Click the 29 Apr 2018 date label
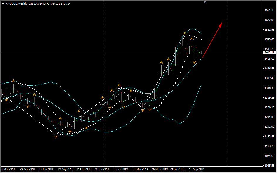This screenshot has width=277, height=173. click(28, 169)
